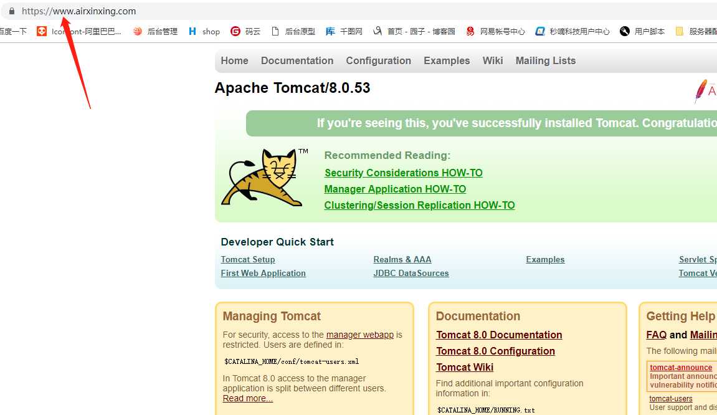Open Manager Application HOW-TO link
Image resolution: width=717 pixels, height=415 pixels.
click(395, 189)
